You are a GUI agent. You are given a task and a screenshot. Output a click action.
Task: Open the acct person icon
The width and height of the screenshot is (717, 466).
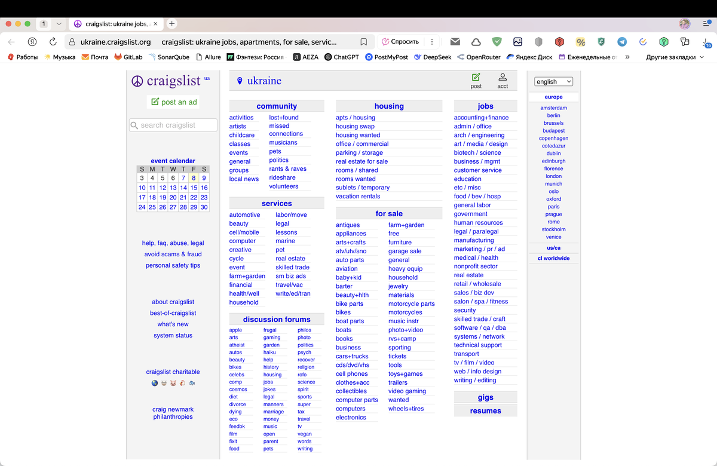(502, 77)
